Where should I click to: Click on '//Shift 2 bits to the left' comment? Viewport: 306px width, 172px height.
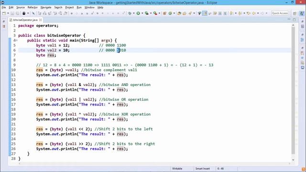click(x=123, y=129)
